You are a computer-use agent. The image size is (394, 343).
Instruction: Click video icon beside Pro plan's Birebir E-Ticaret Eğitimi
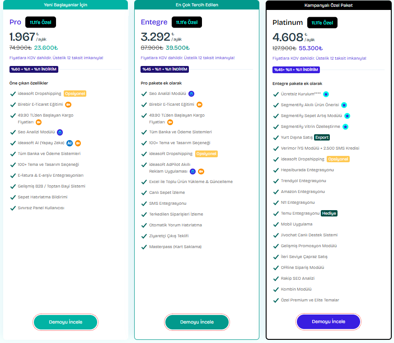coord(68,104)
